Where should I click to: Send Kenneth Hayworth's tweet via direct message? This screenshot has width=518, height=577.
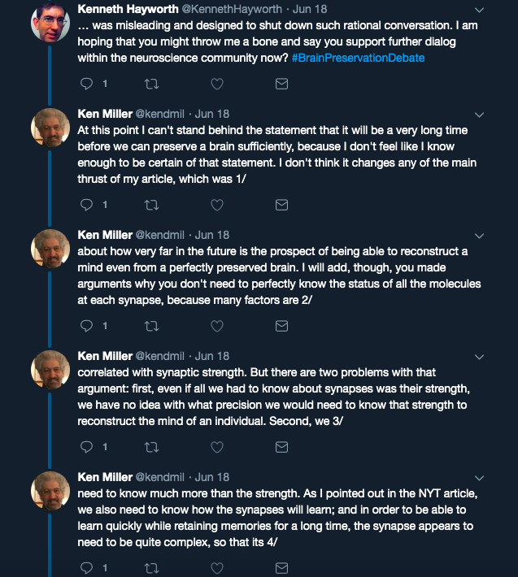pyautogui.click(x=281, y=84)
